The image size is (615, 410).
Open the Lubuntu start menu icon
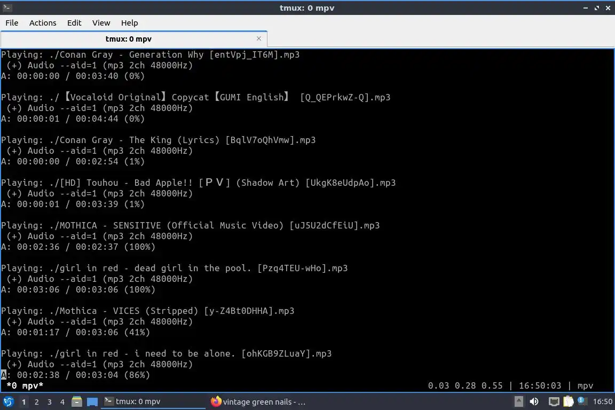(8, 402)
